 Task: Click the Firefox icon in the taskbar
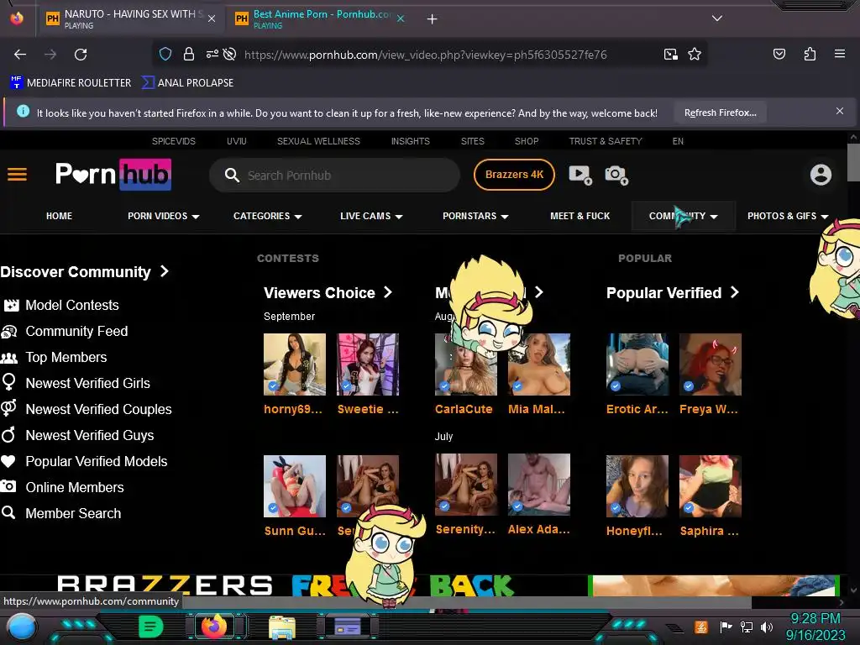(214, 626)
